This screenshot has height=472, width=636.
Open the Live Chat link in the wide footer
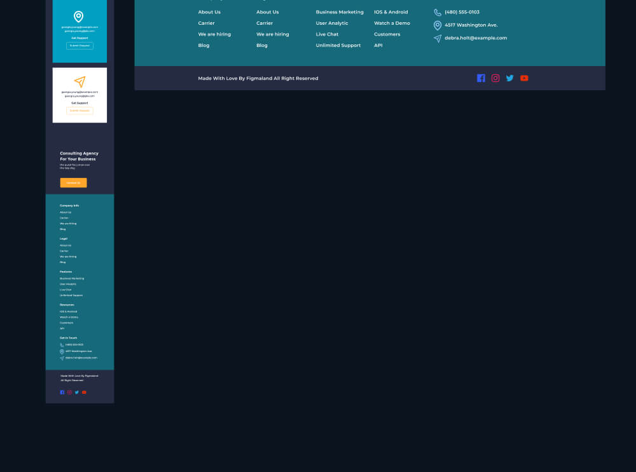[327, 34]
